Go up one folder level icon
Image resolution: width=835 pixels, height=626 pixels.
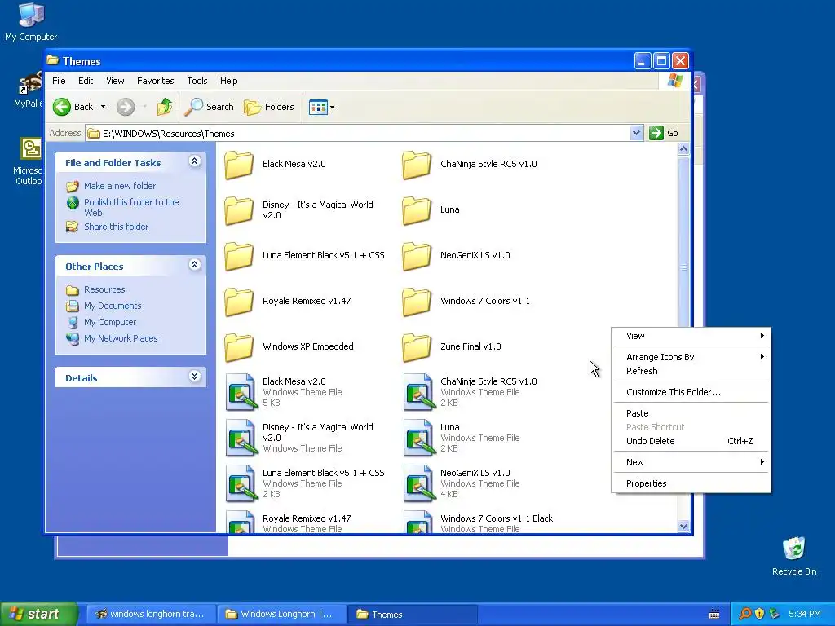click(x=165, y=107)
